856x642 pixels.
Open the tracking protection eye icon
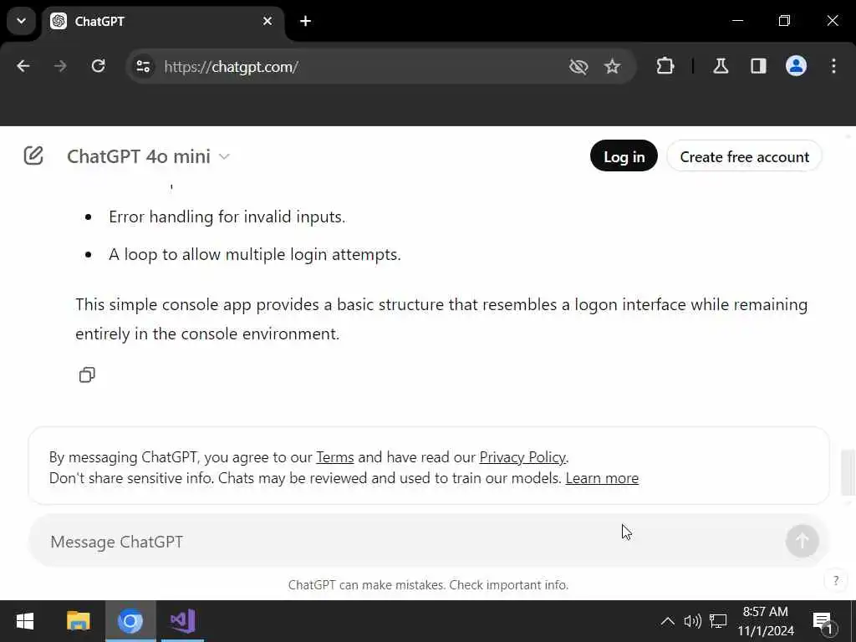pyautogui.click(x=578, y=67)
